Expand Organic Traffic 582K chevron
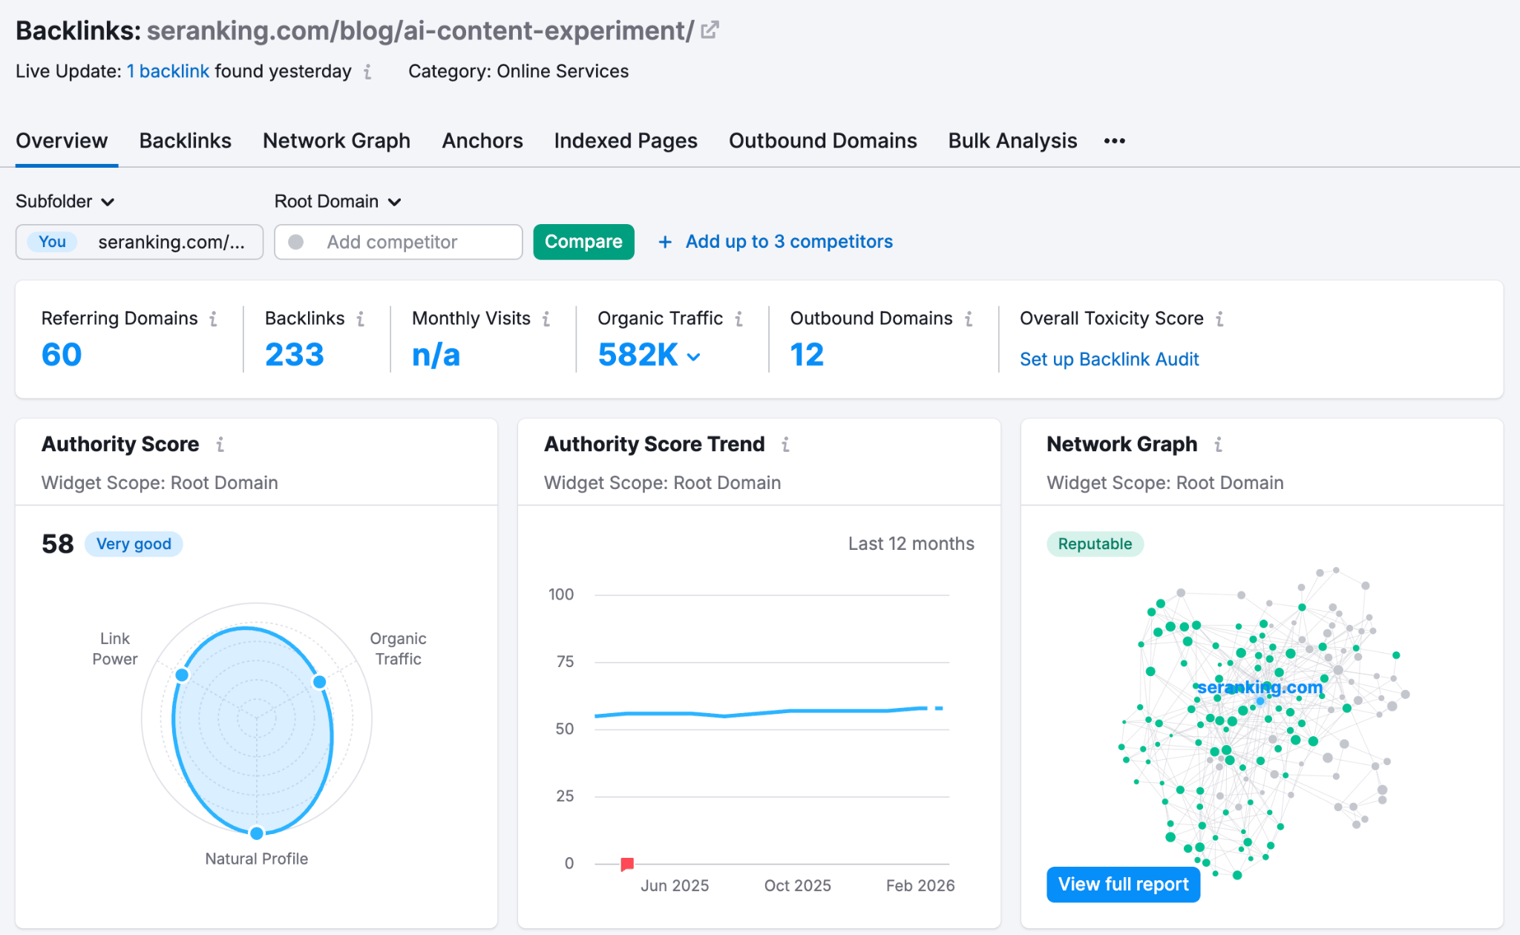This screenshot has height=935, width=1520. [x=694, y=357]
